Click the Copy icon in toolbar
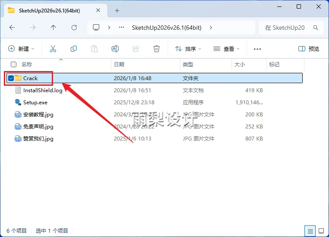Viewport: 329px width, 237px height. tap(74, 49)
